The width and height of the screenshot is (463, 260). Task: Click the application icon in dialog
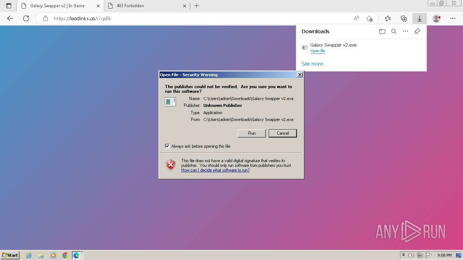170,102
